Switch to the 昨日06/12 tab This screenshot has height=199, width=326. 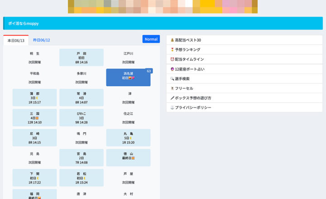[x=41, y=40]
